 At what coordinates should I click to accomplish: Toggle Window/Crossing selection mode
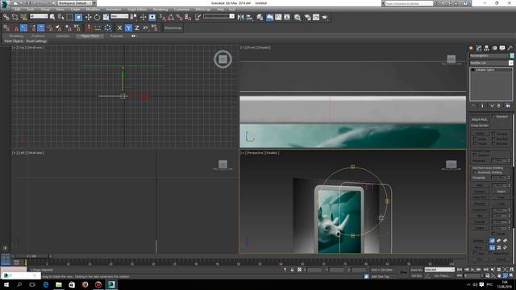pos(78,17)
